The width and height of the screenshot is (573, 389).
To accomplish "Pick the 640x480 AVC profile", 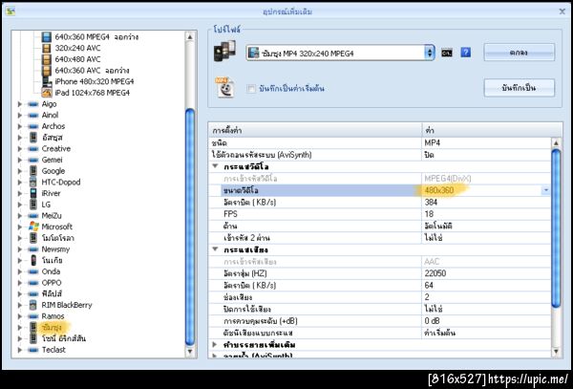I will tap(77, 59).
